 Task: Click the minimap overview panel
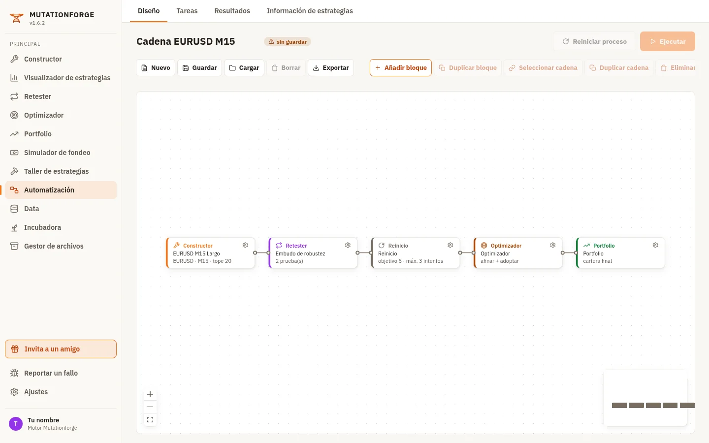click(645, 398)
